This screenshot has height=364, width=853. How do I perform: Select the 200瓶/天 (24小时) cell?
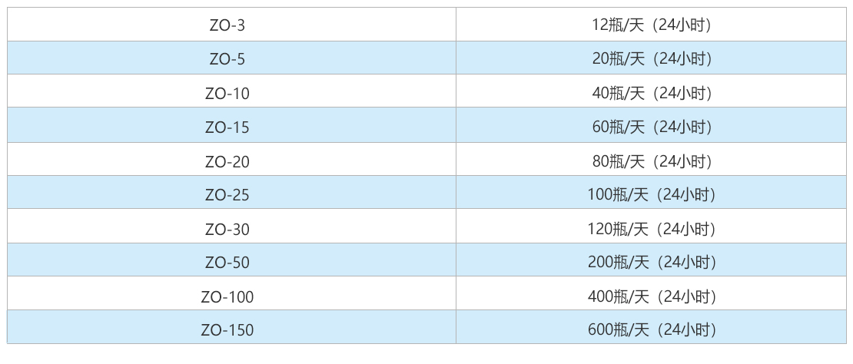point(651,263)
